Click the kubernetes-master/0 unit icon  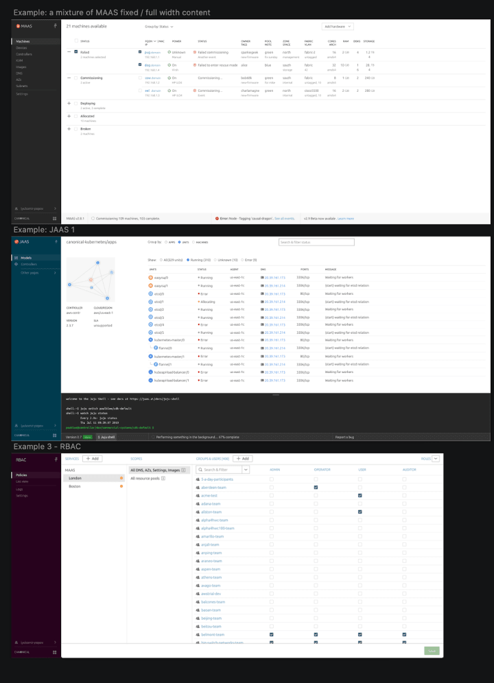click(x=150, y=339)
